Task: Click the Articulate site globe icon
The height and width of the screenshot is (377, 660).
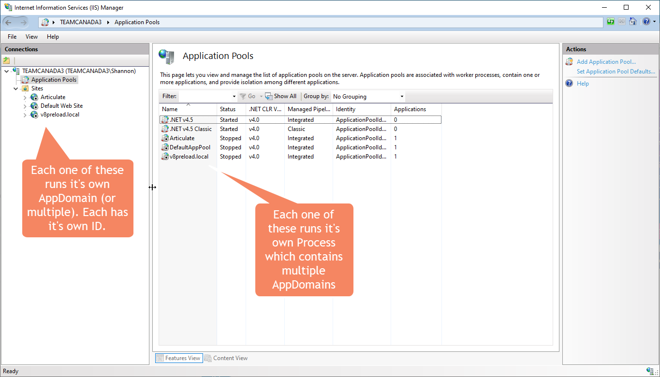Action: point(34,97)
